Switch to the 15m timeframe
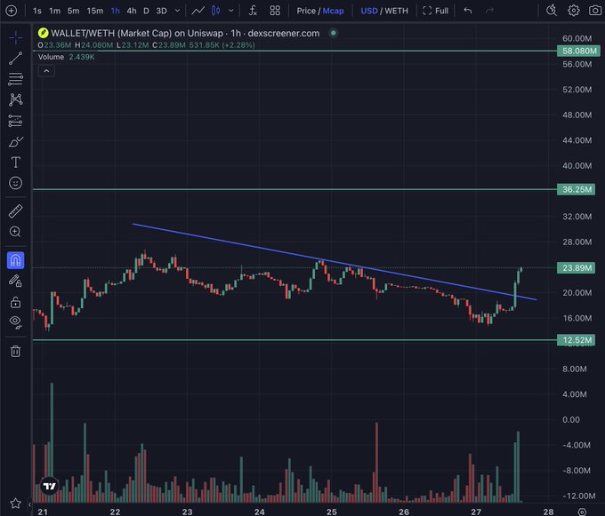605x516 pixels. click(95, 11)
